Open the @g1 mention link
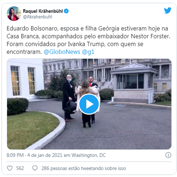 88,52
